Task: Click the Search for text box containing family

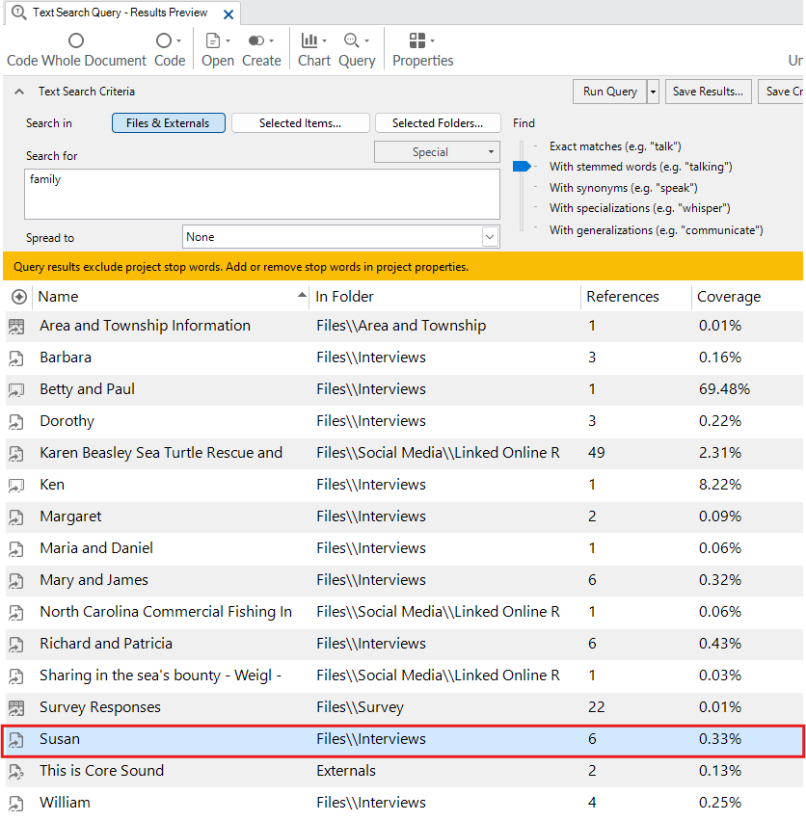Action: coord(262,194)
